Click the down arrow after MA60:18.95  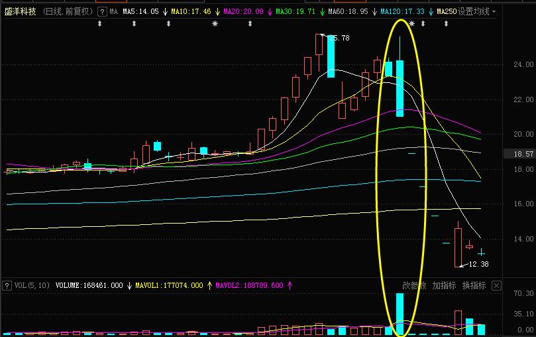tap(374, 12)
